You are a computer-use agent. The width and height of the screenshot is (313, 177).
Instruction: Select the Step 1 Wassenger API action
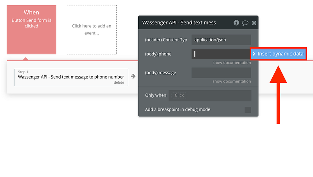coord(71,77)
